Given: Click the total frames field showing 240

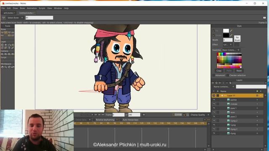Looking at the screenshot, I should [x=134, y=115].
